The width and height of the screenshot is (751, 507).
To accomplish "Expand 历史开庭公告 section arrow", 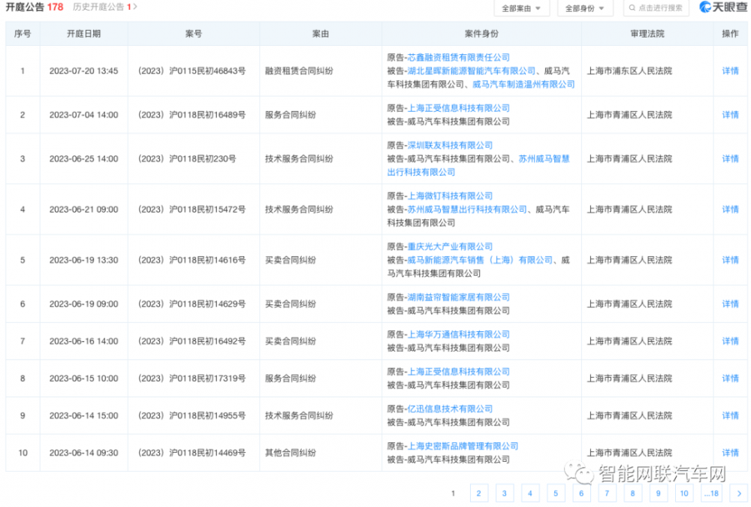I will coord(135,7).
